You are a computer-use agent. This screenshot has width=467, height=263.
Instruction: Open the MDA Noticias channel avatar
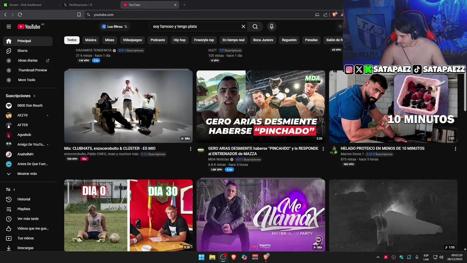201,150
